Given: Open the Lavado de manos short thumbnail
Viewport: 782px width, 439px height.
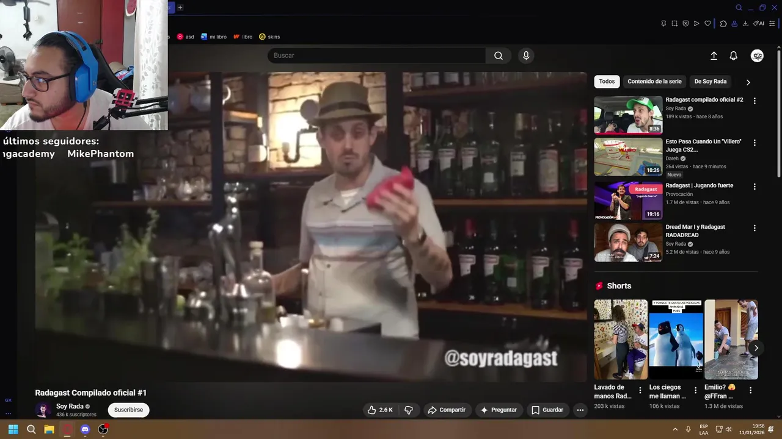Looking at the screenshot, I should pyautogui.click(x=621, y=339).
